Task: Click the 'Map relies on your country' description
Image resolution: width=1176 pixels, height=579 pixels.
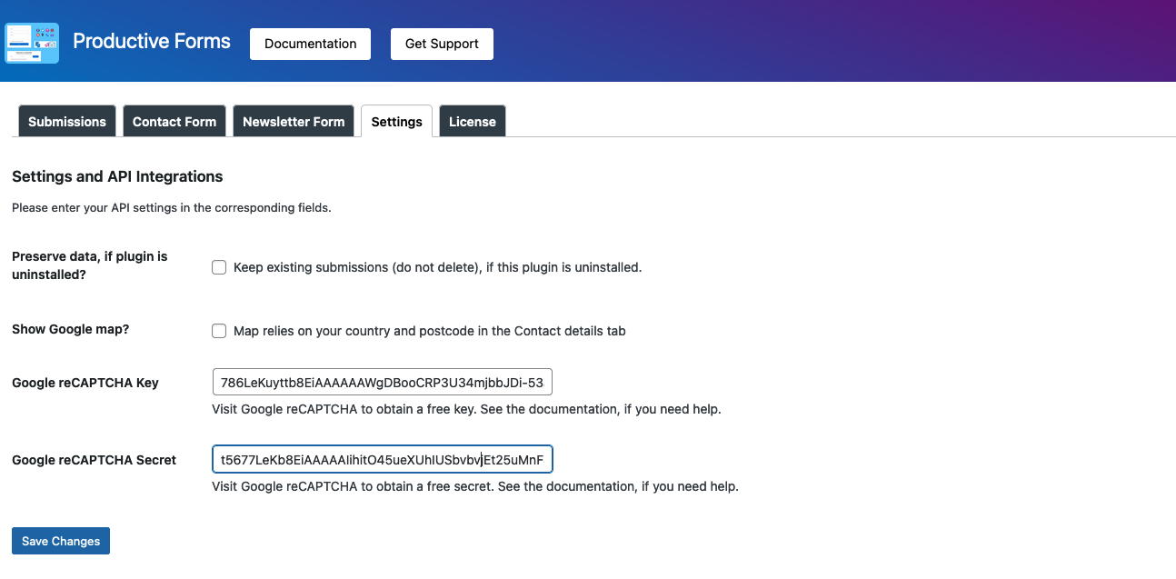Action: [x=430, y=331]
